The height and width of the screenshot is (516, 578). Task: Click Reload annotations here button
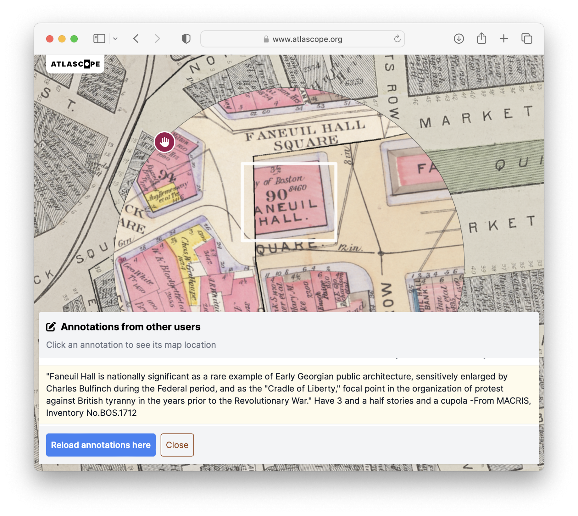coord(101,445)
